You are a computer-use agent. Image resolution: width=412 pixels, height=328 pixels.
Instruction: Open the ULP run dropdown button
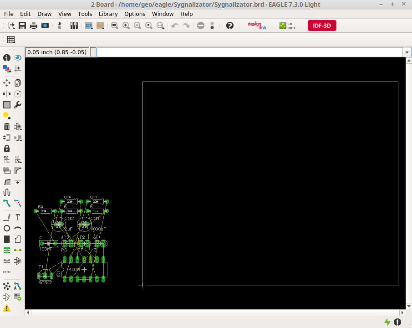pyautogui.click(x=100, y=26)
